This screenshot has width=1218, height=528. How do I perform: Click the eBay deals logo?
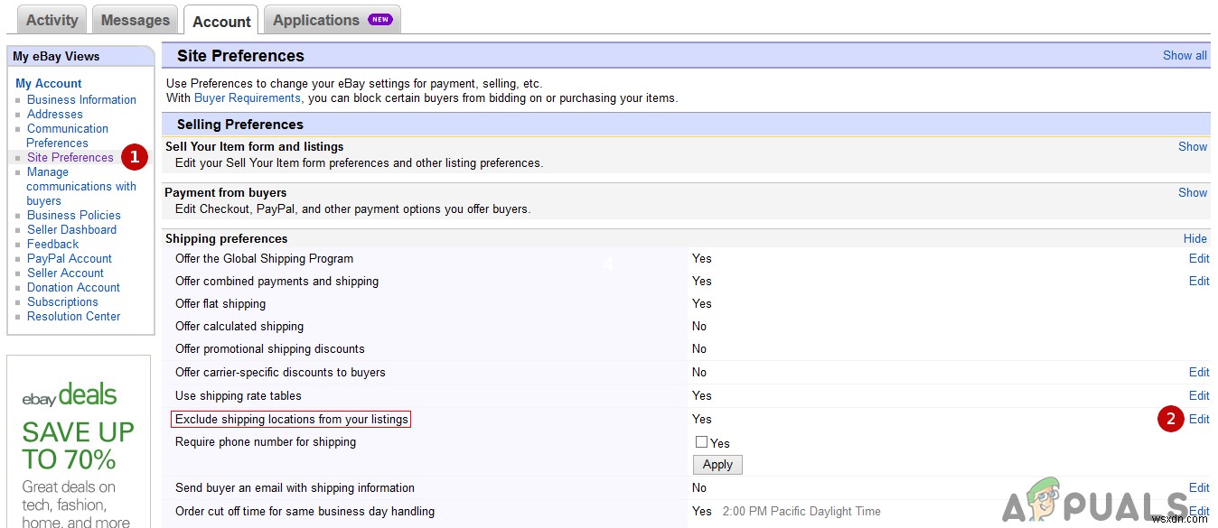[70, 396]
